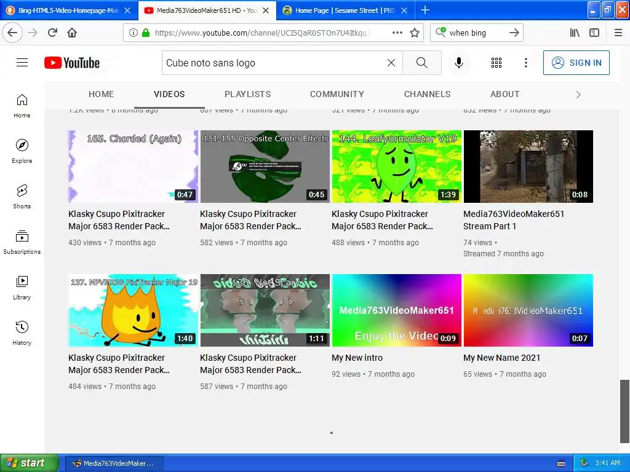Viewport: 630px width, 472px height.
Task: Click the page vertical scrollbar thumb
Action: click(x=624, y=411)
